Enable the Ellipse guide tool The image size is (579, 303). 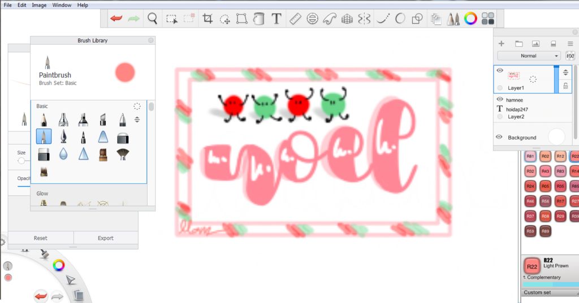click(312, 19)
